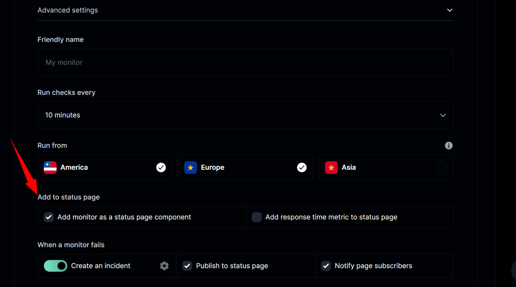Collapse Advanced settings using the chevron
The width and height of the screenshot is (516, 287).
(450, 10)
